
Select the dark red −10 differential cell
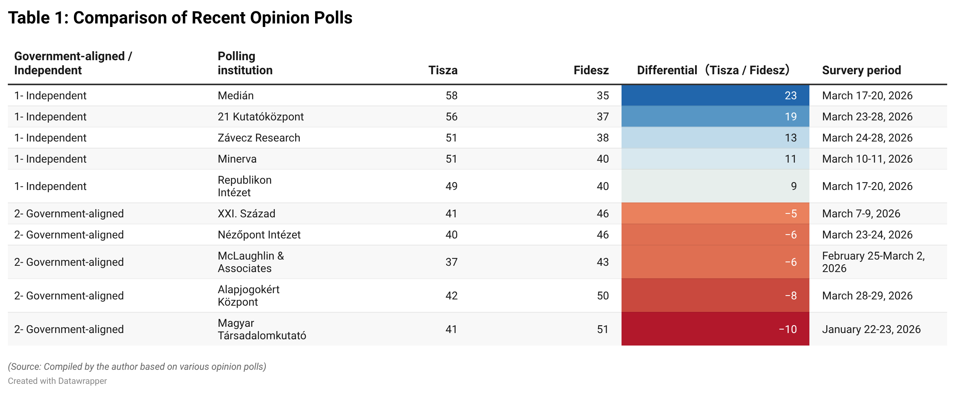pyautogui.click(x=715, y=329)
